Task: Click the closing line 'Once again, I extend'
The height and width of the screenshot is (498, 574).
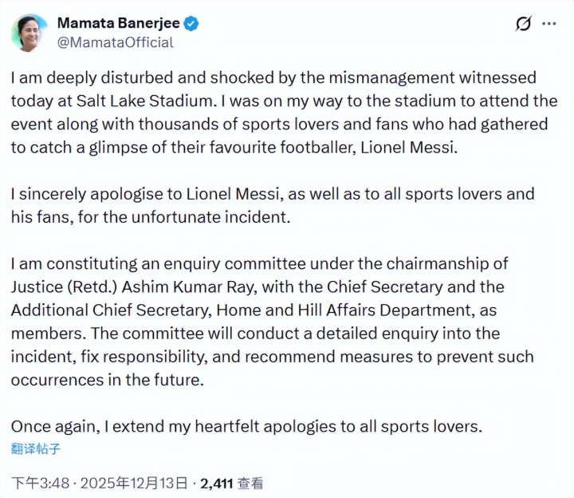Action: [x=246, y=426]
